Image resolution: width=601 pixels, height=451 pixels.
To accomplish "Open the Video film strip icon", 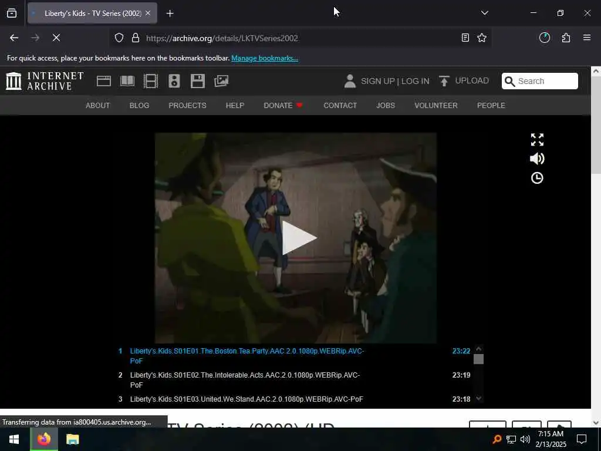I will tap(151, 81).
